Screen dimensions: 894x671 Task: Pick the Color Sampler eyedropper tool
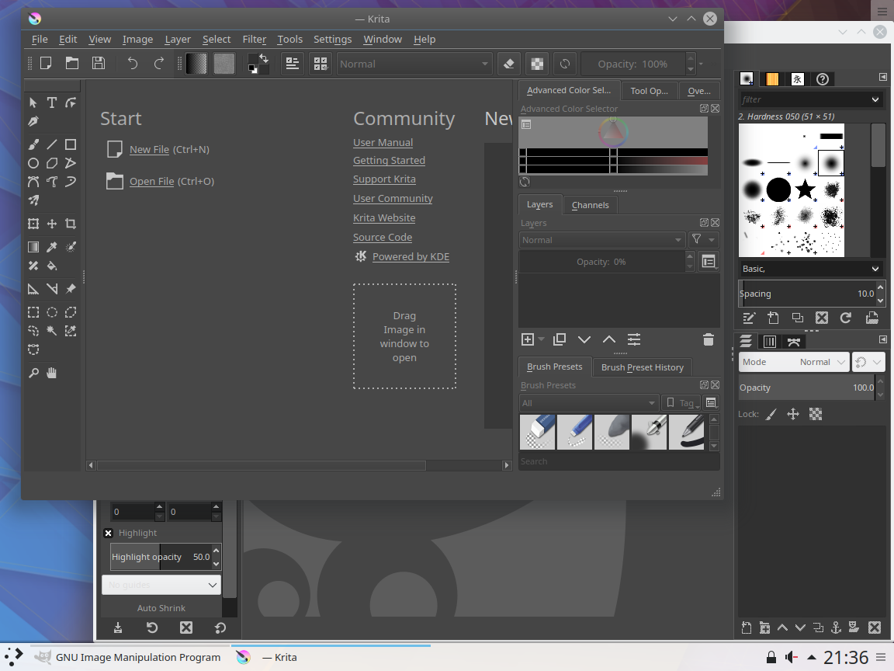point(52,247)
